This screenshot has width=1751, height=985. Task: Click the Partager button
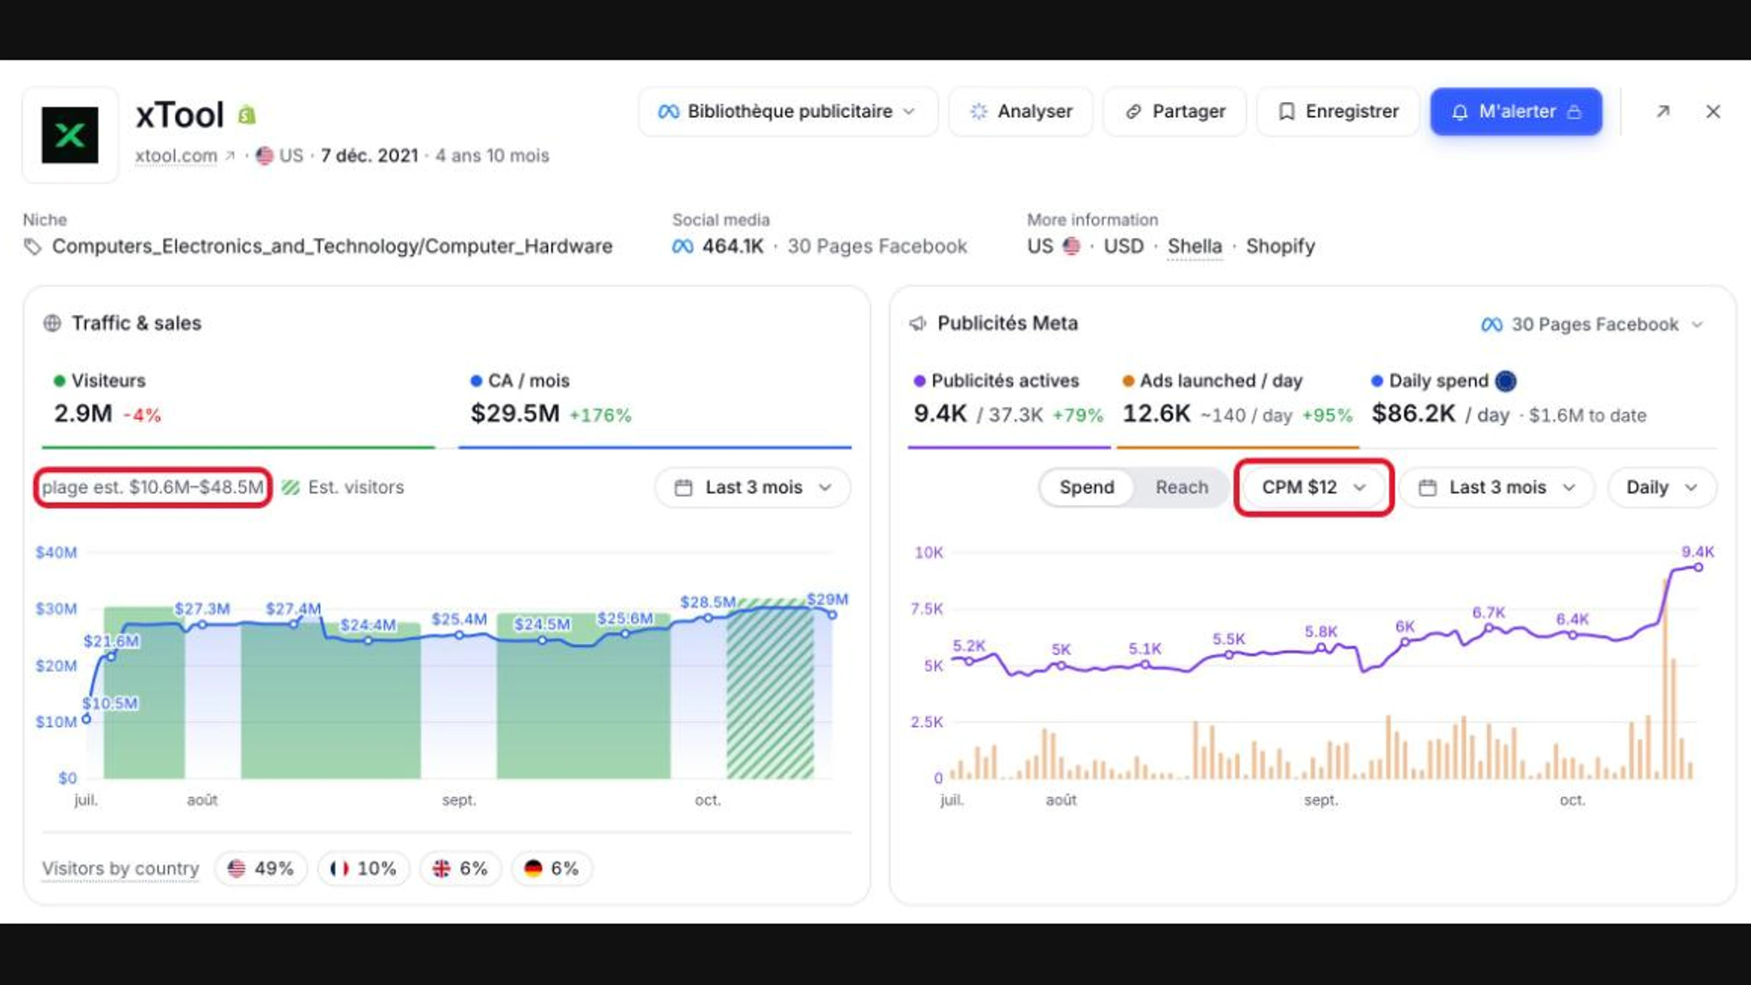pos(1175,112)
